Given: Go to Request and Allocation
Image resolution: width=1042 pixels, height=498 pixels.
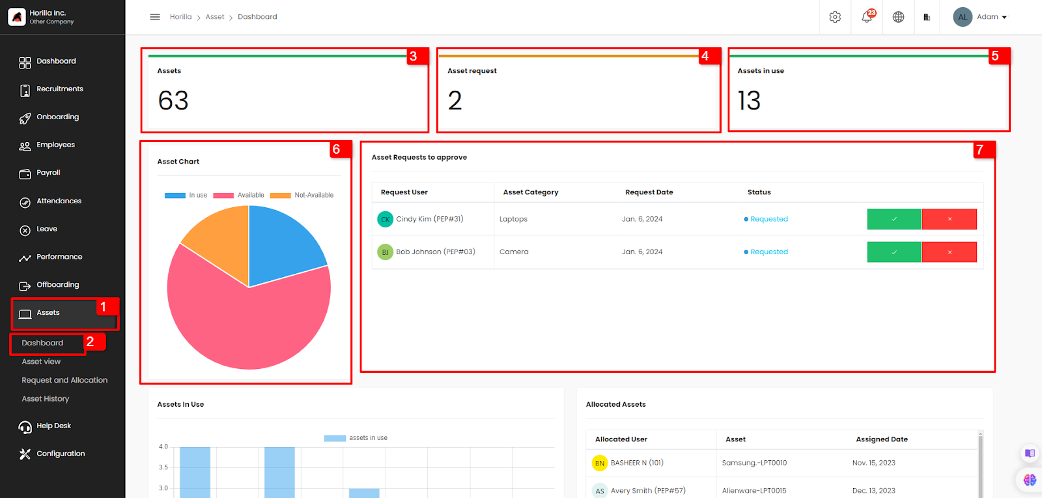Looking at the screenshot, I should (64, 381).
